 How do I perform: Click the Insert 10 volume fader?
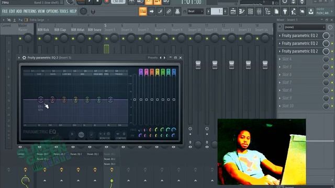(198, 65)
